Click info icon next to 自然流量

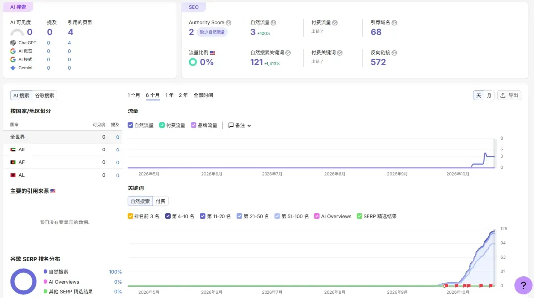tap(273, 22)
